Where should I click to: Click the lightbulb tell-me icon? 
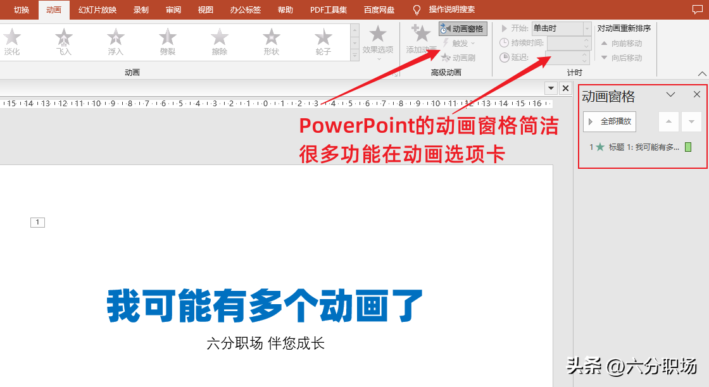(x=417, y=9)
